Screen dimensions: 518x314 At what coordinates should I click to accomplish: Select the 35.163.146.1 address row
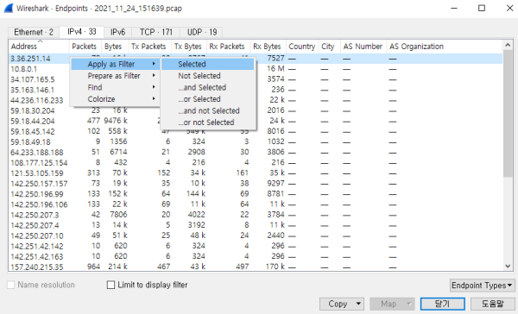256,90
